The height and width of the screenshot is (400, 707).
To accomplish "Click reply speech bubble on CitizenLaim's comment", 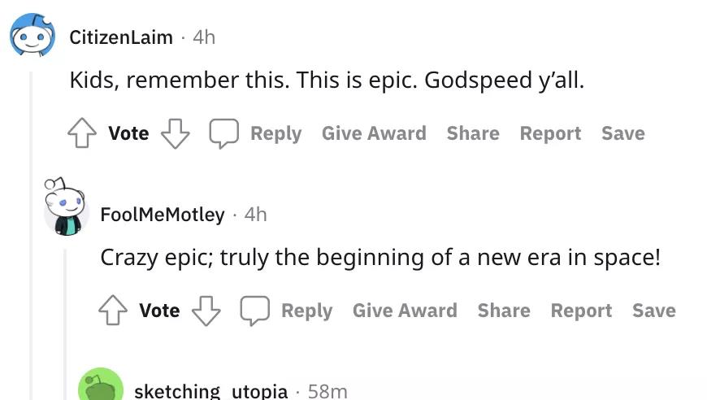I will 223,133.
